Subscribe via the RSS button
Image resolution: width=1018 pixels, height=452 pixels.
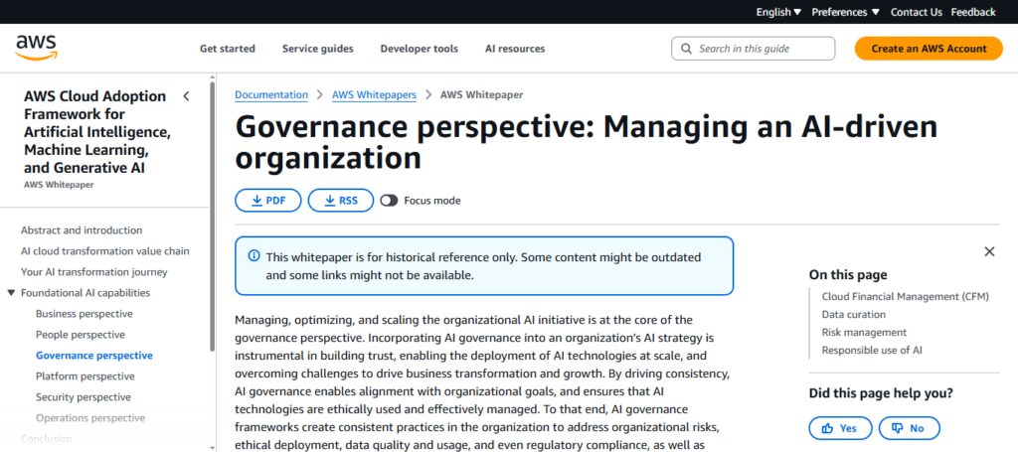pyautogui.click(x=341, y=201)
